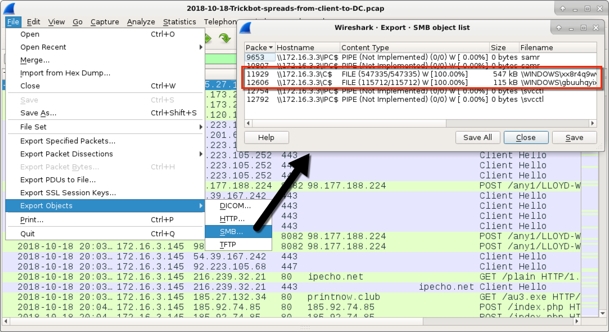Viewport: 609px width, 332px height.
Task: Click the object list scrollbar's right arrow
Action: click(592, 123)
